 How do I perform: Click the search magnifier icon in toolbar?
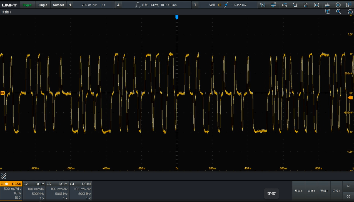[295, 5]
